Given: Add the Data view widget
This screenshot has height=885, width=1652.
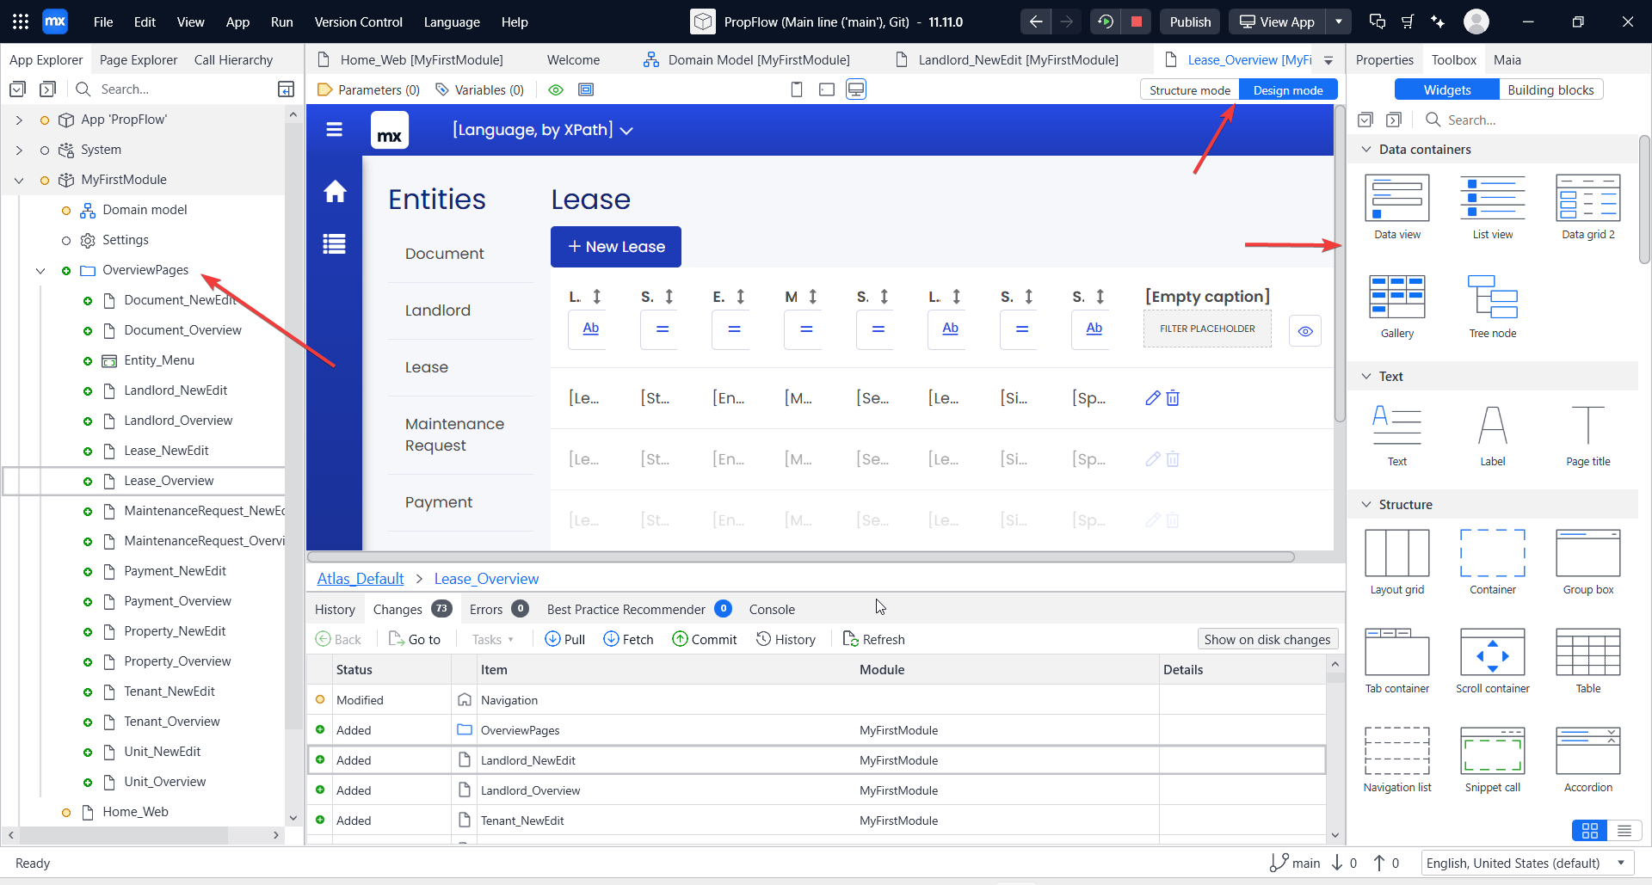Looking at the screenshot, I should click(x=1397, y=206).
